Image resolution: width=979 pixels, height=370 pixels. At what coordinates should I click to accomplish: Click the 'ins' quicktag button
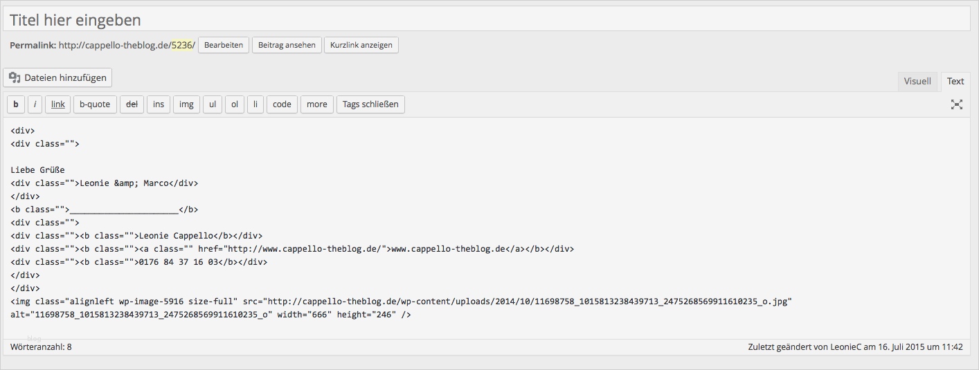pyautogui.click(x=159, y=104)
